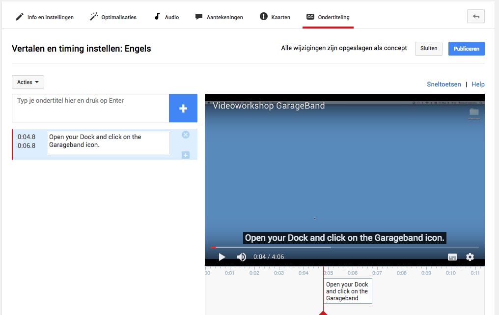Open the Help link
The height and width of the screenshot is (315, 499).
click(x=478, y=84)
